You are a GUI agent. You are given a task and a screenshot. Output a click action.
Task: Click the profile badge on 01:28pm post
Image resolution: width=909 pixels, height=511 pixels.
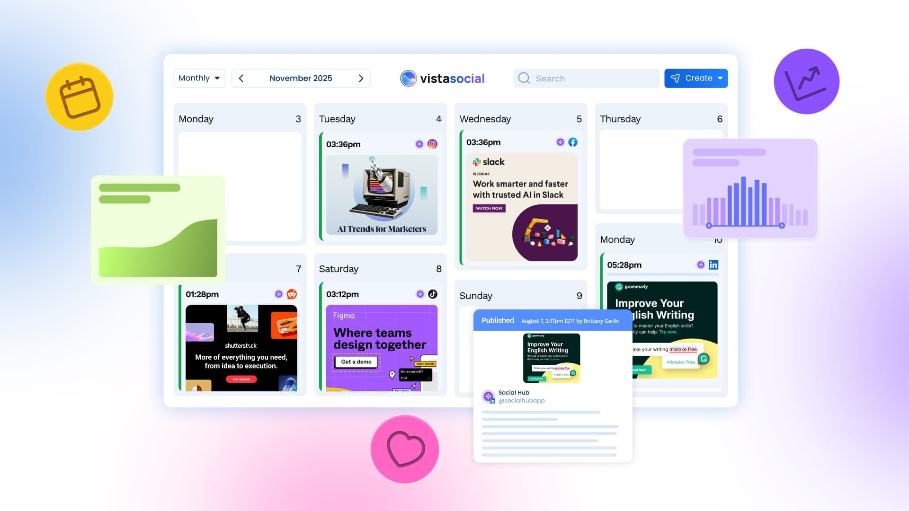point(279,294)
